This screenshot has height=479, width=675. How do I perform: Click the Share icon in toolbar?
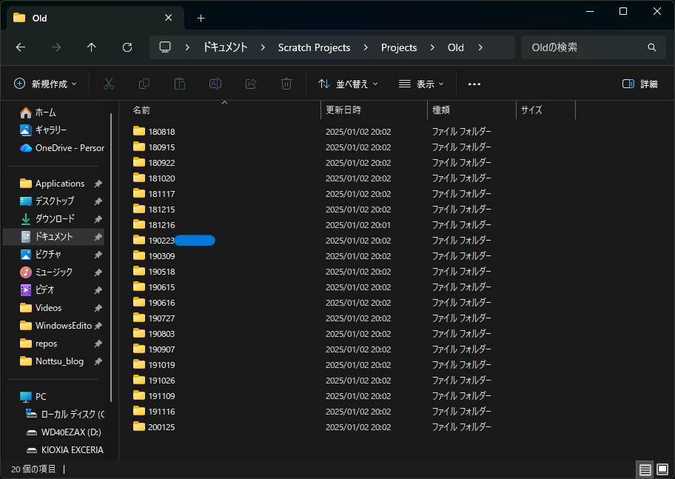(251, 84)
